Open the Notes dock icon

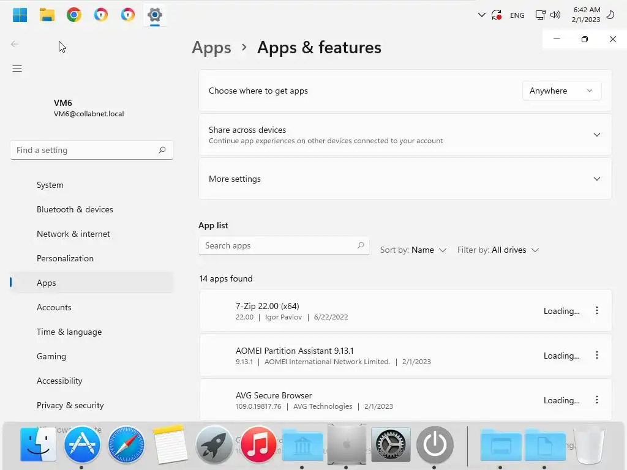click(x=170, y=444)
